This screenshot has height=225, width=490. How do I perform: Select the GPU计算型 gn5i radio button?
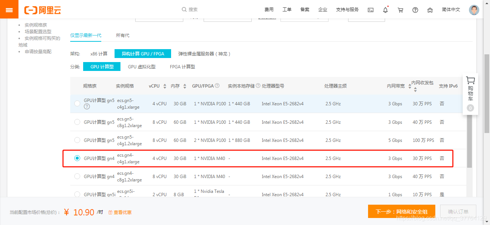point(77,194)
